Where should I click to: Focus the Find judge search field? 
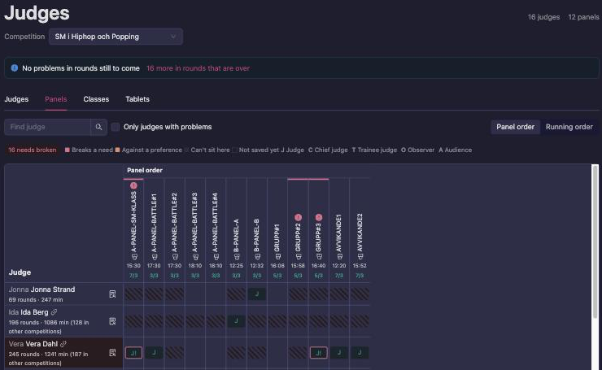[48, 127]
